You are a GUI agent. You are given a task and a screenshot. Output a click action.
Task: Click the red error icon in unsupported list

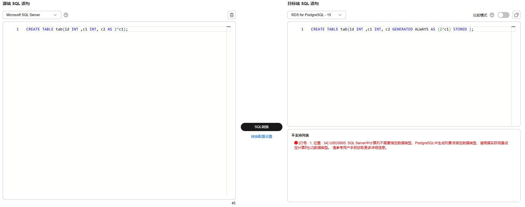tap(296, 143)
